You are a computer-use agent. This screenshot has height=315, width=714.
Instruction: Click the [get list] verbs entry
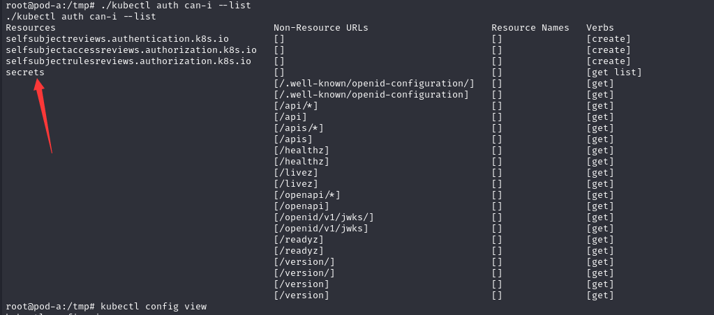point(613,72)
